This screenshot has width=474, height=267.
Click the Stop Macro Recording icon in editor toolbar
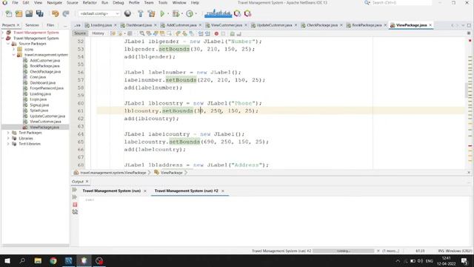(x=223, y=33)
